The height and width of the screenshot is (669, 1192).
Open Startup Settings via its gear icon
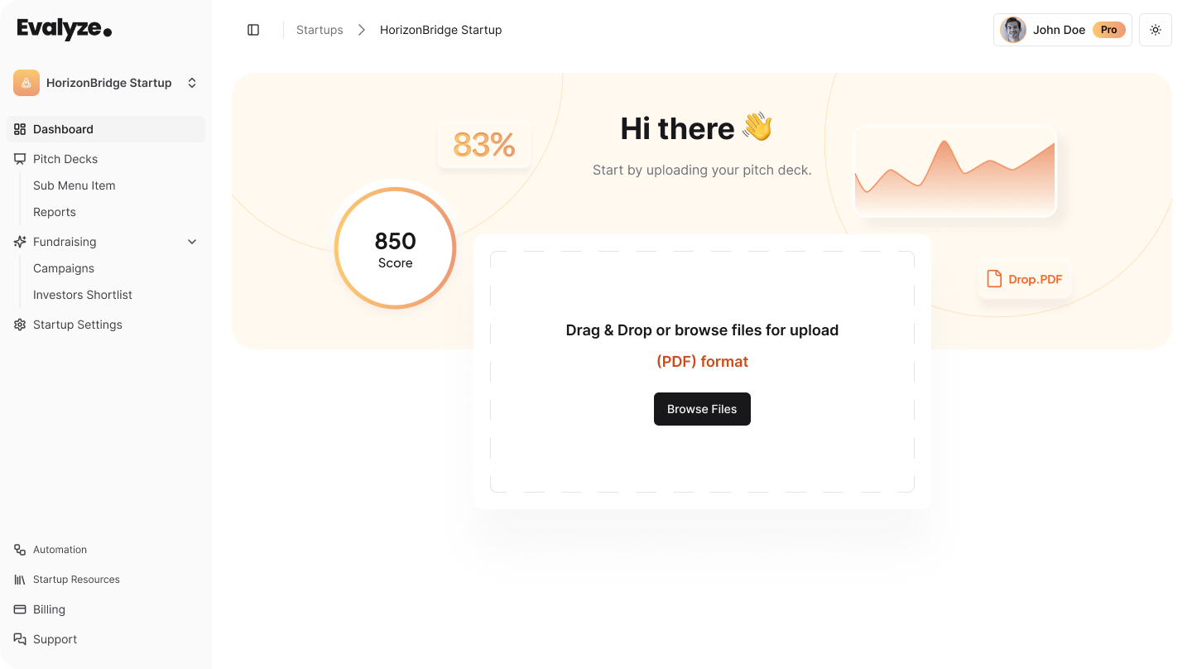point(19,324)
